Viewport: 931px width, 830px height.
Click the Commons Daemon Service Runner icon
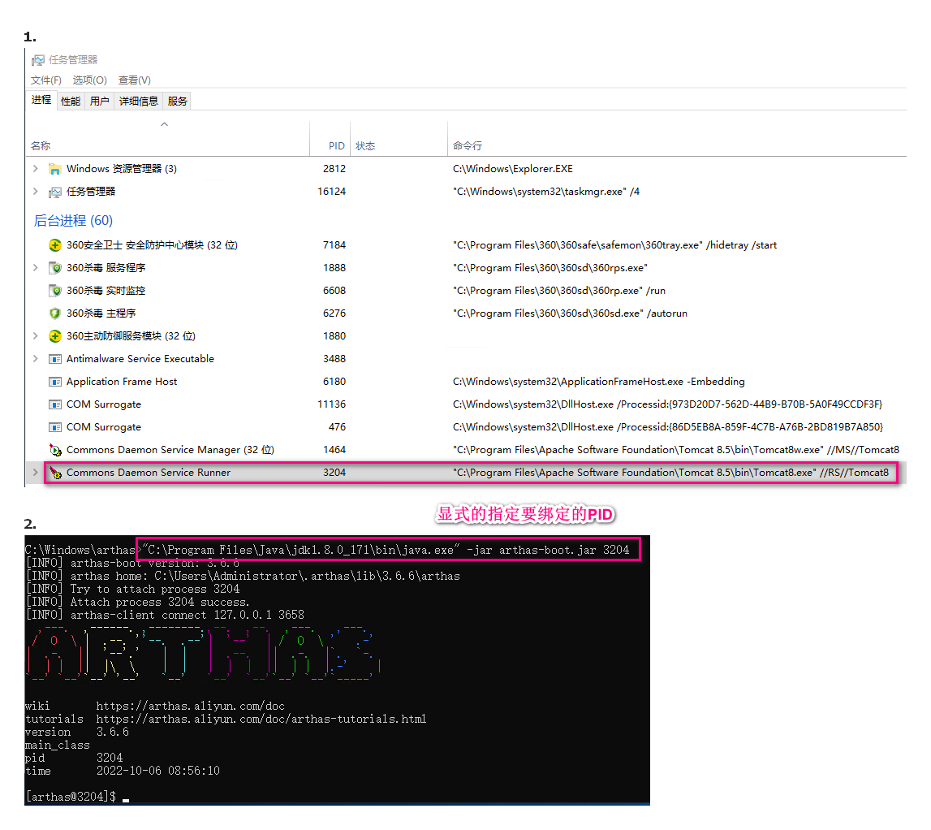point(54,473)
